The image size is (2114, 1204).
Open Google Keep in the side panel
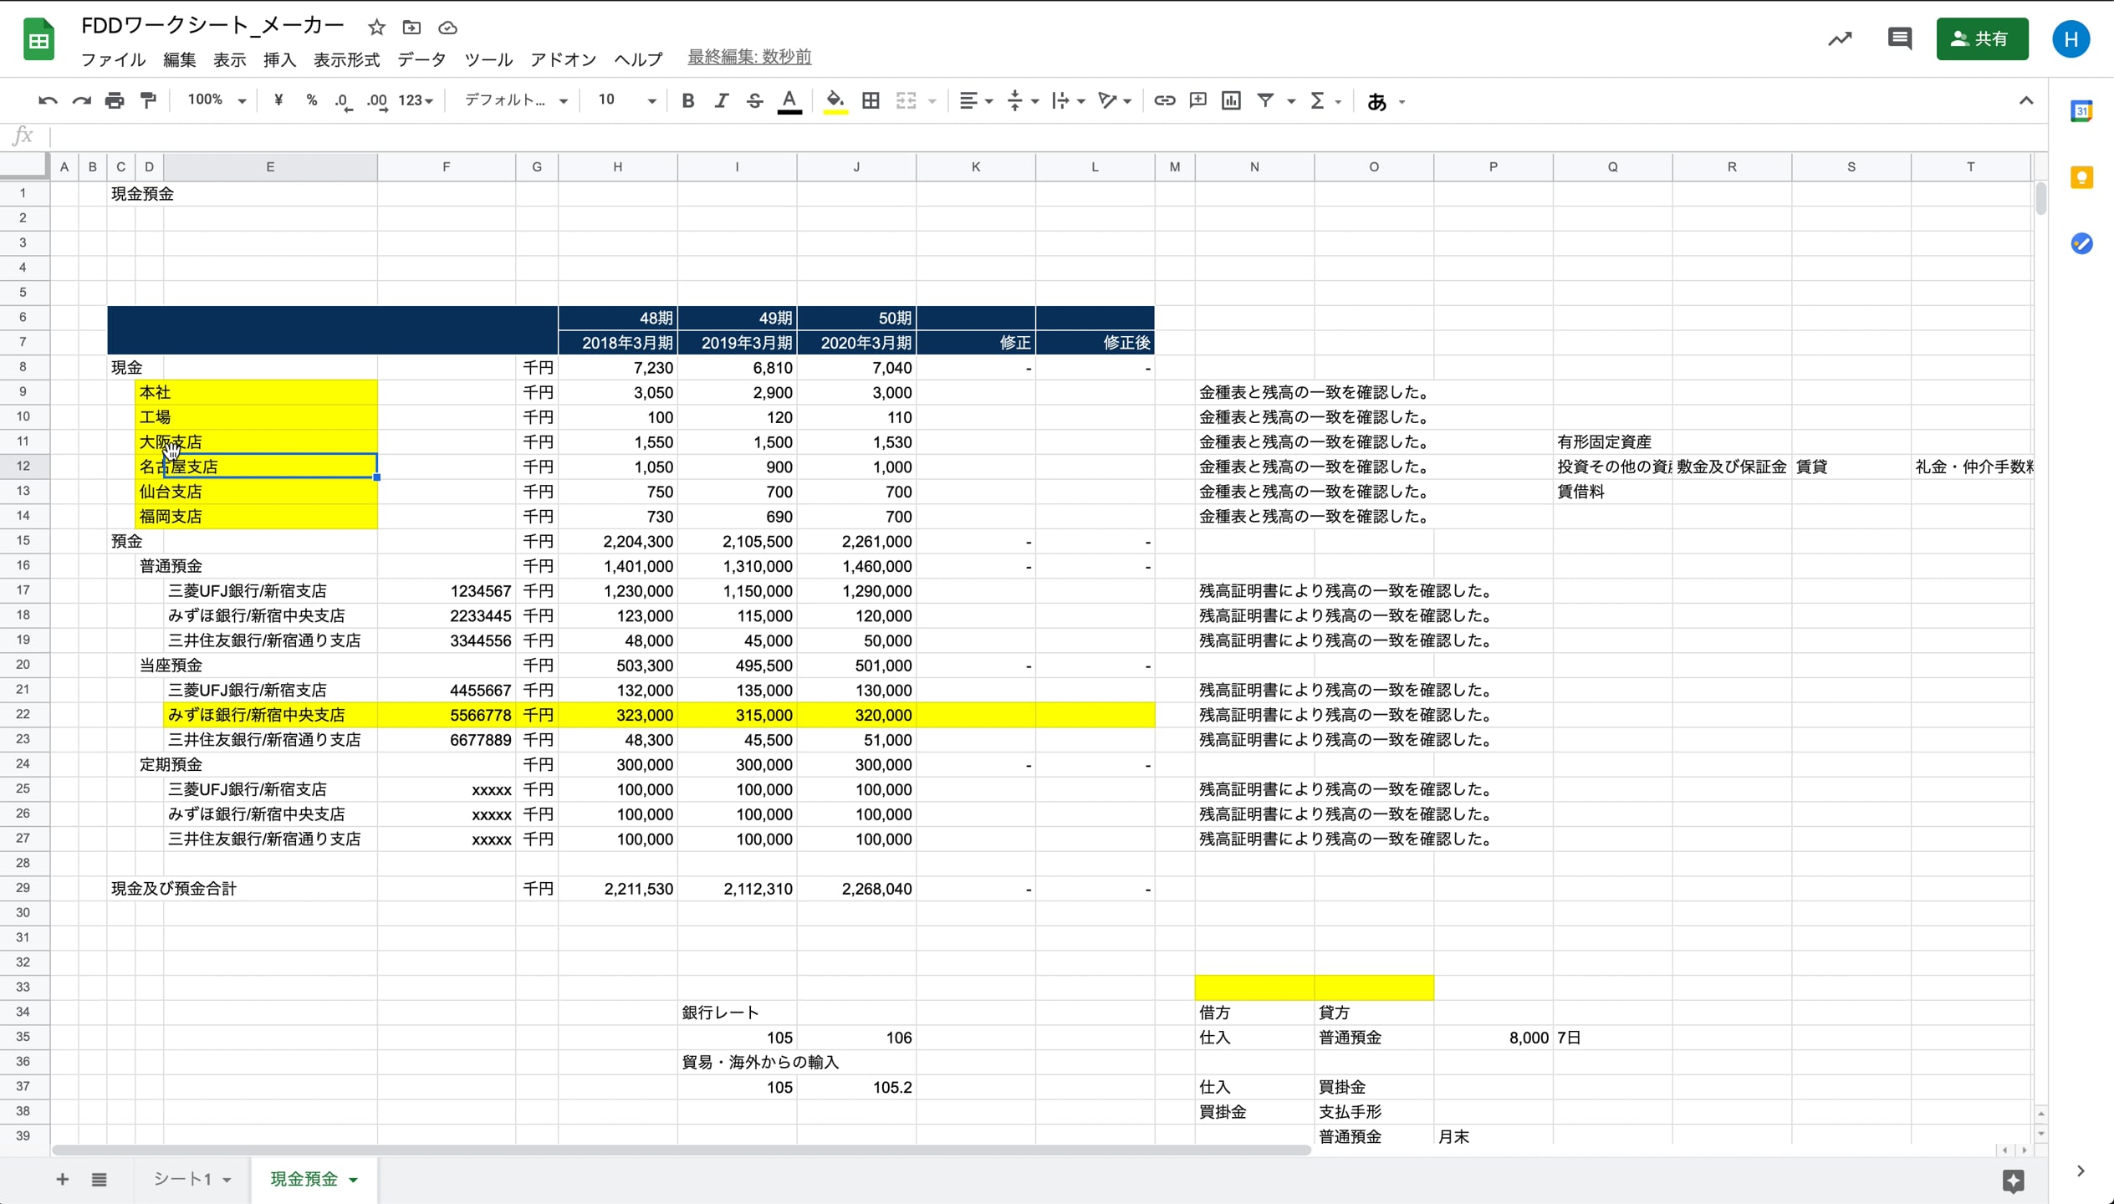coord(2082,177)
